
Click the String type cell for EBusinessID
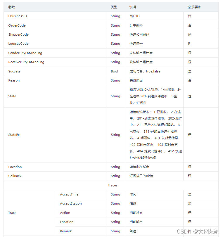tap(115, 16)
